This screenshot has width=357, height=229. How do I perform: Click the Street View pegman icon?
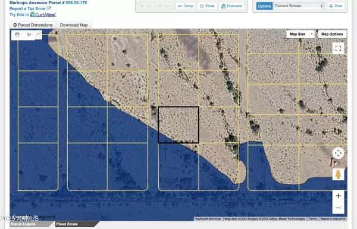click(338, 175)
